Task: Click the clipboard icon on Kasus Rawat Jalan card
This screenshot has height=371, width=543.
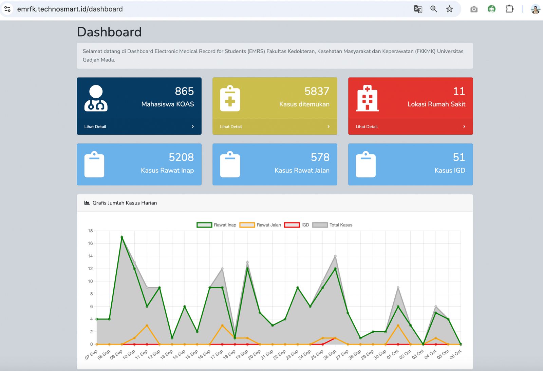Action: pos(230,164)
